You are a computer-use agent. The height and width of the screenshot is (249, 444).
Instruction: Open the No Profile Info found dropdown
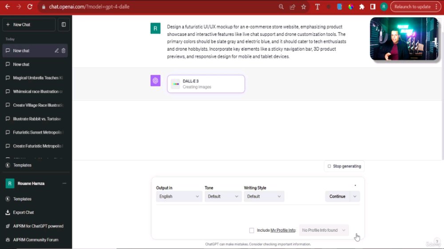[324, 230]
